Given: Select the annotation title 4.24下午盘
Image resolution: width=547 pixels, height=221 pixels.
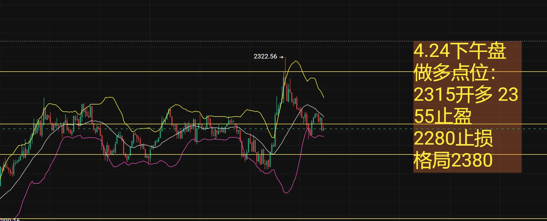Looking at the screenshot, I should click(460, 51).
